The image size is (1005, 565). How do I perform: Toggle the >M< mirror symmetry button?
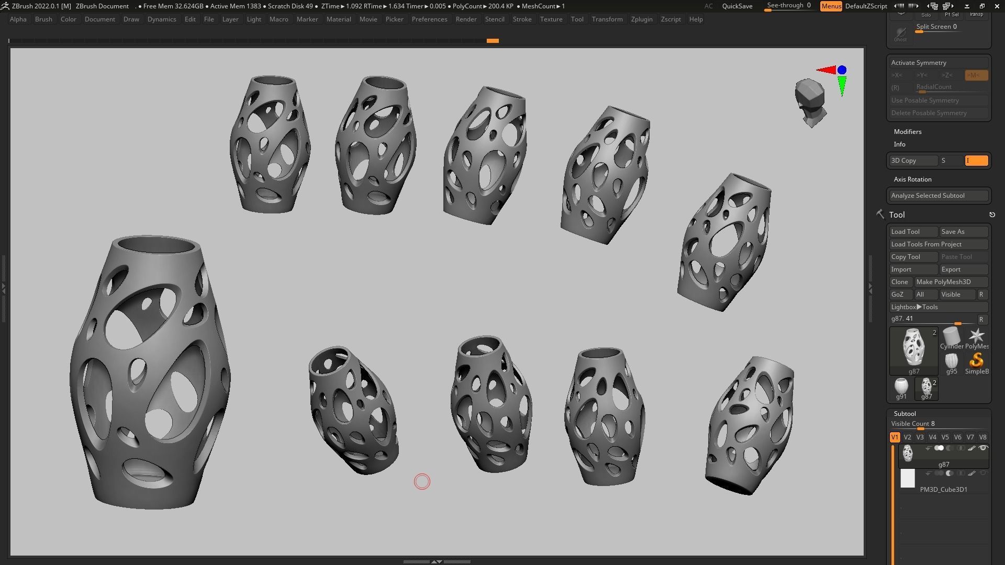click(x=976, y=75)
